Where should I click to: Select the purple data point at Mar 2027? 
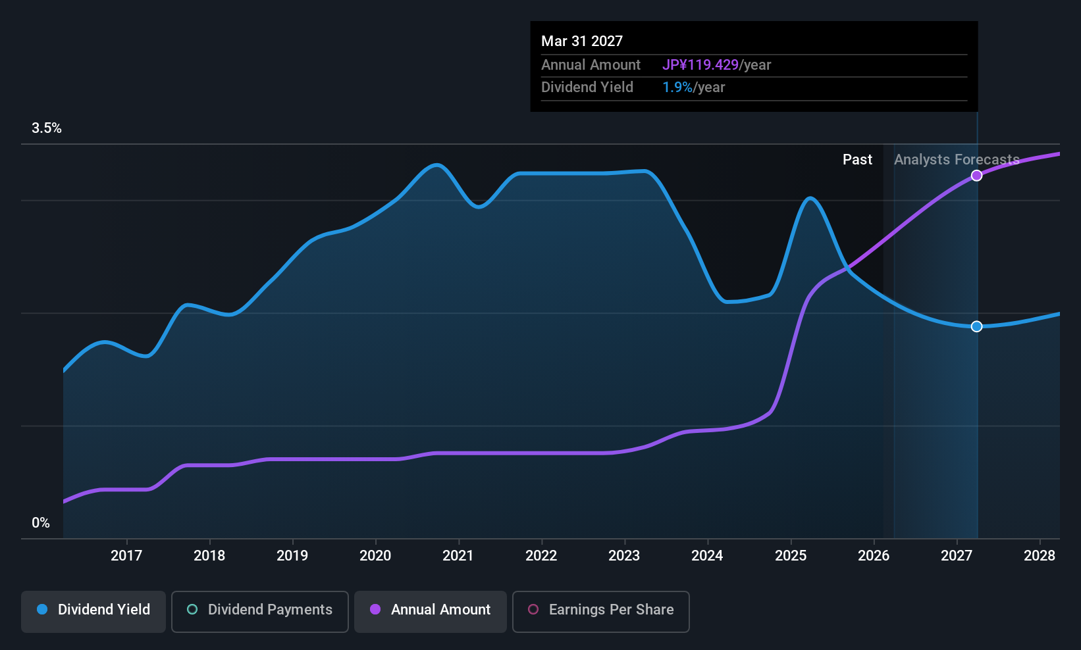coord(977,176)
